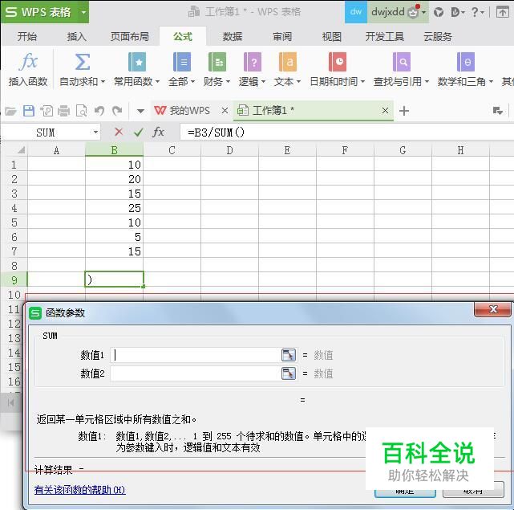The width and height of the screenshot is (514, 510).
Task: Open the 逻辑 functions icon
Action: tap(253, 62)
